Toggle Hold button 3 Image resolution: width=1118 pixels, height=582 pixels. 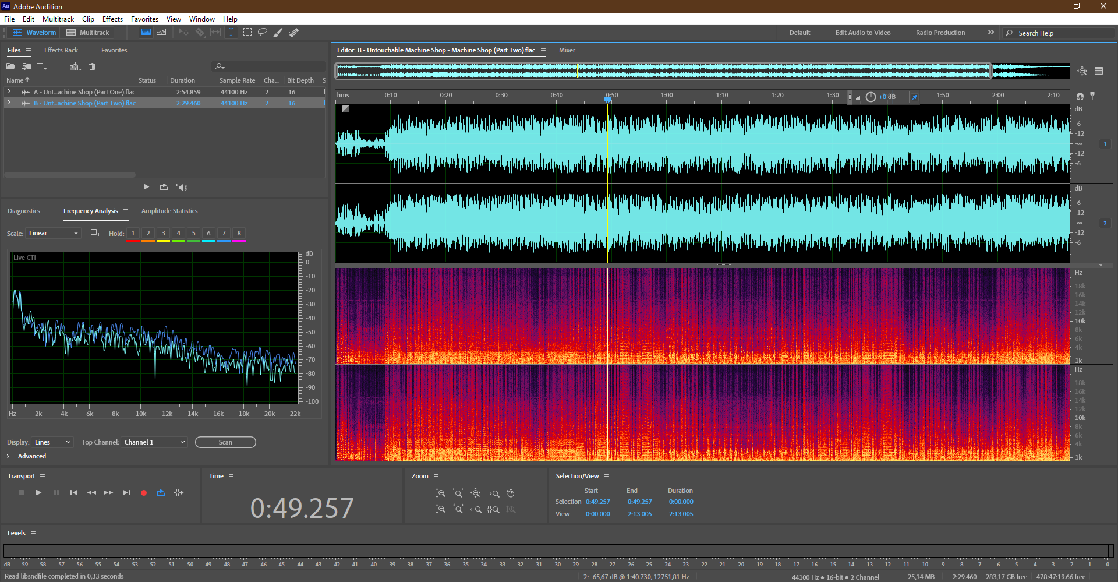tap(163, 233)
